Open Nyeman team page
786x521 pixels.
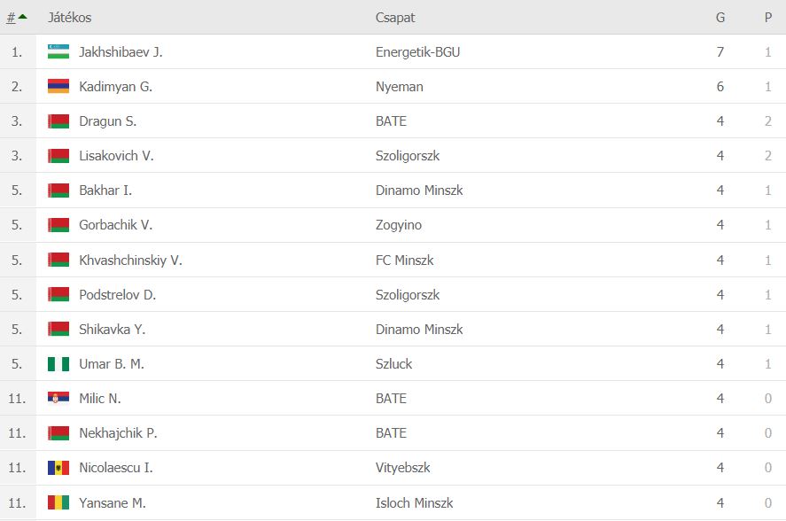(x=399, y=87)
